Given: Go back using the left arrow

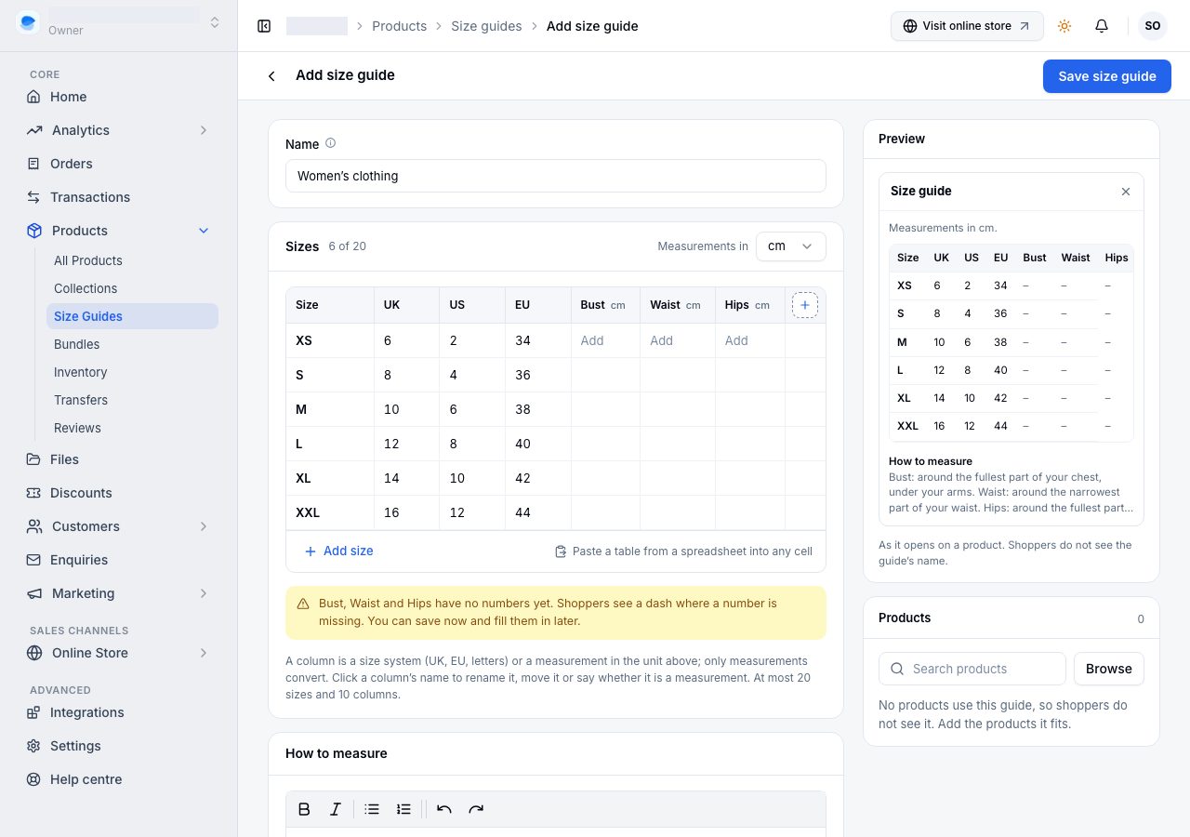Looking at the screenshot, I should (x=271, y=76).
